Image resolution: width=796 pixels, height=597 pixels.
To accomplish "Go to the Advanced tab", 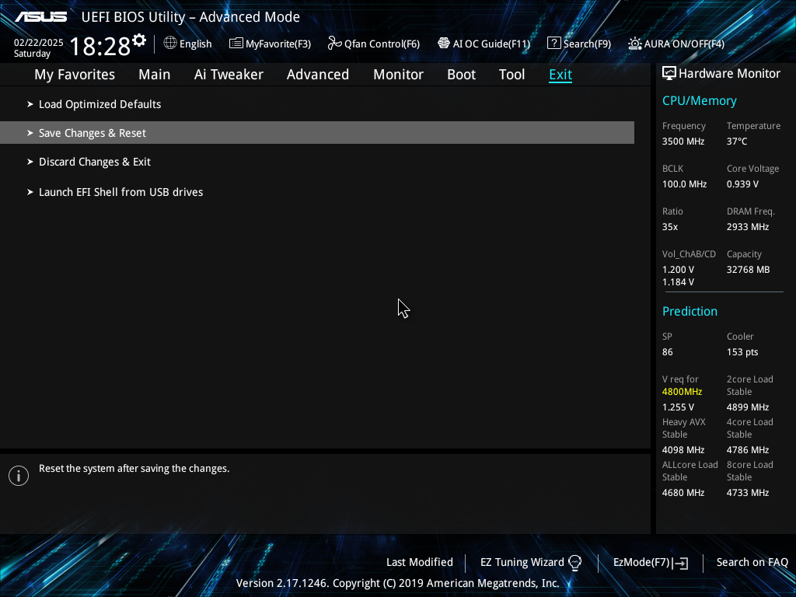I will [318, 75].
